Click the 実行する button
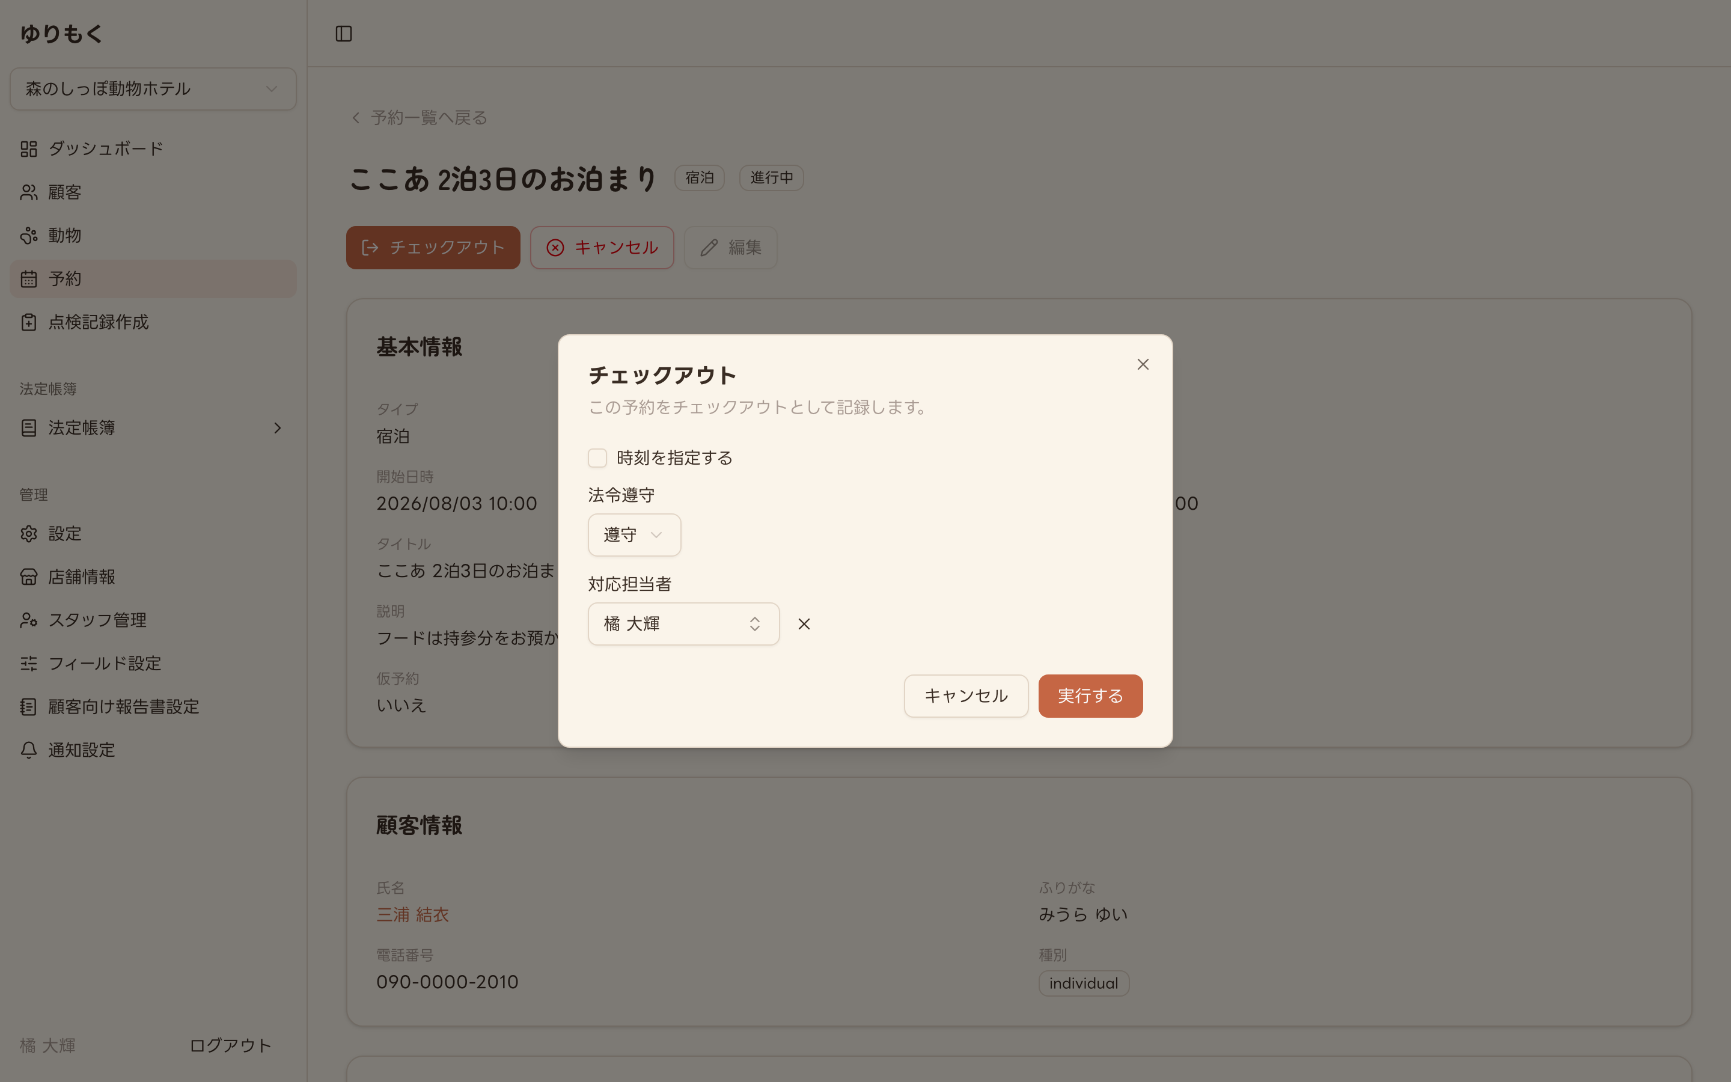This screenshot has width=1731, height=1082. pos(1090,695)
